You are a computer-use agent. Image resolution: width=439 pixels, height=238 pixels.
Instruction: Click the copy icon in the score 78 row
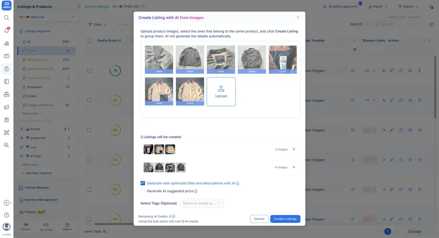pyautogui.click(x=401, y=71)
